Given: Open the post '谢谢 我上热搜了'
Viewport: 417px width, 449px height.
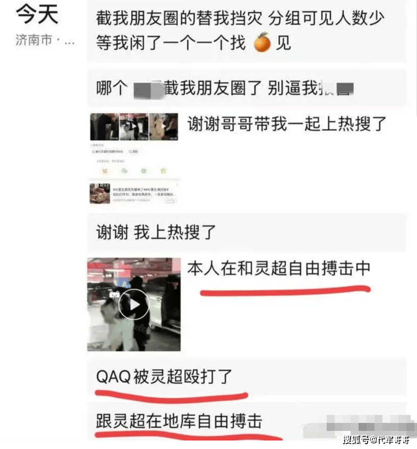Looking at the screenshot, I should [247, 232].
